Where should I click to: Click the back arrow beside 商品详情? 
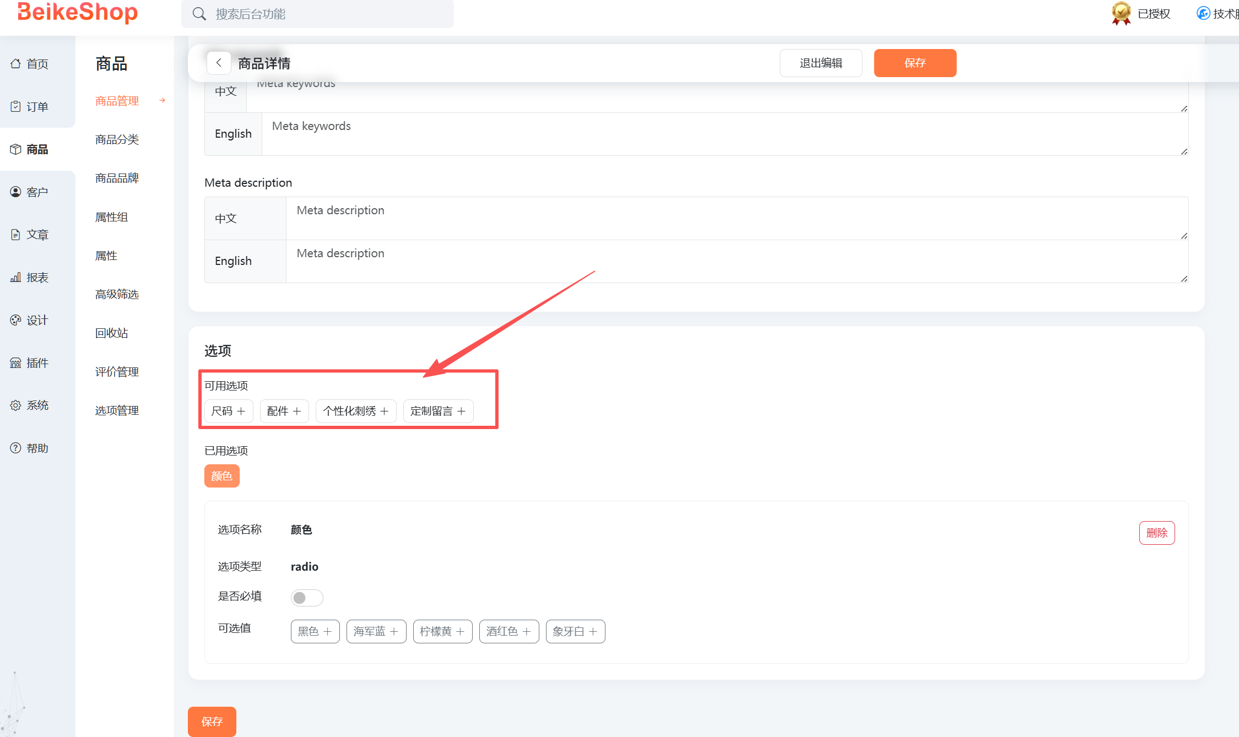[x=219, y=63]
